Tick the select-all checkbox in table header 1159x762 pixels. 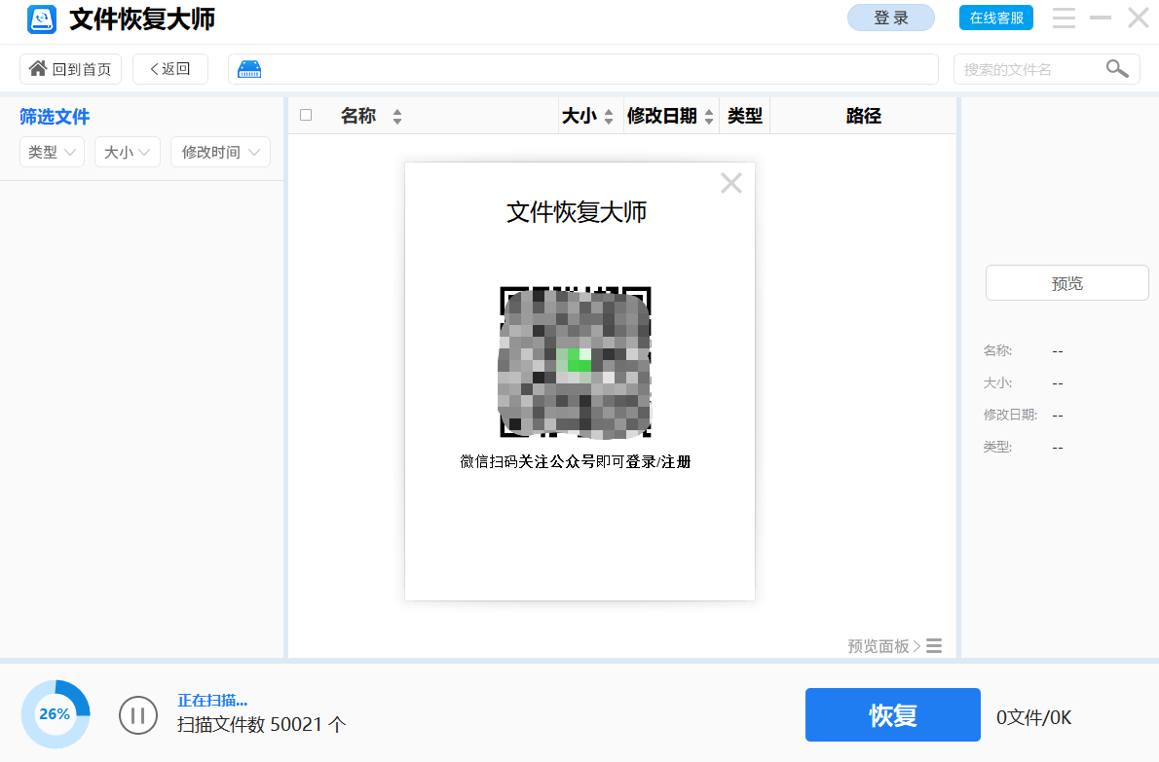click(x=306, y=115)
